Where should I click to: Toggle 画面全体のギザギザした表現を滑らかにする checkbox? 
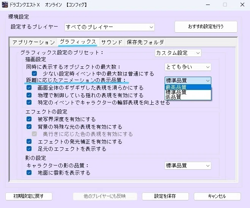pyautogui.click(x=29, y=88)
